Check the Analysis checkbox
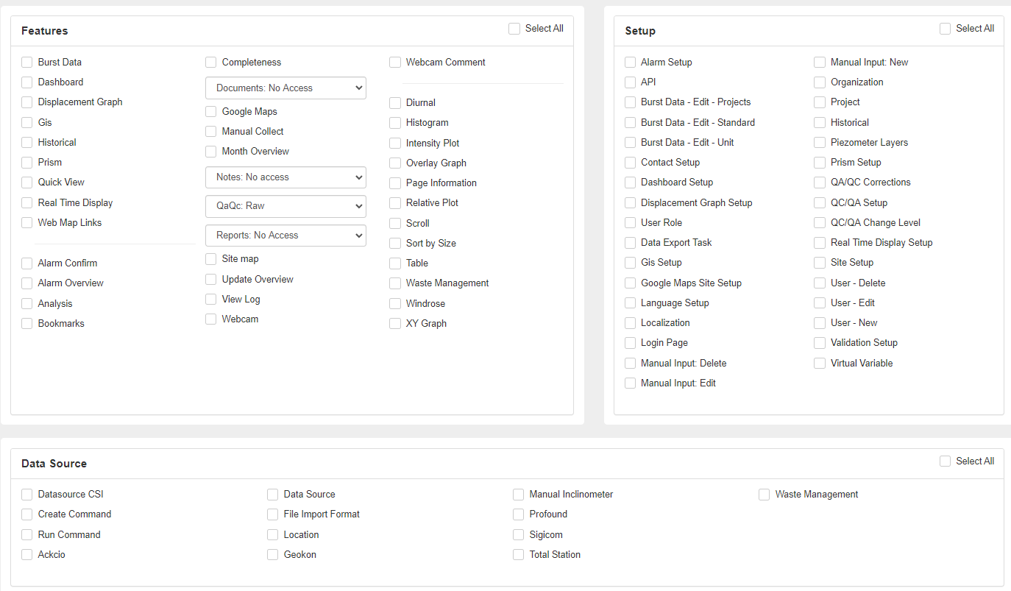Screen dimensions: 1011x591 point(27,304)
